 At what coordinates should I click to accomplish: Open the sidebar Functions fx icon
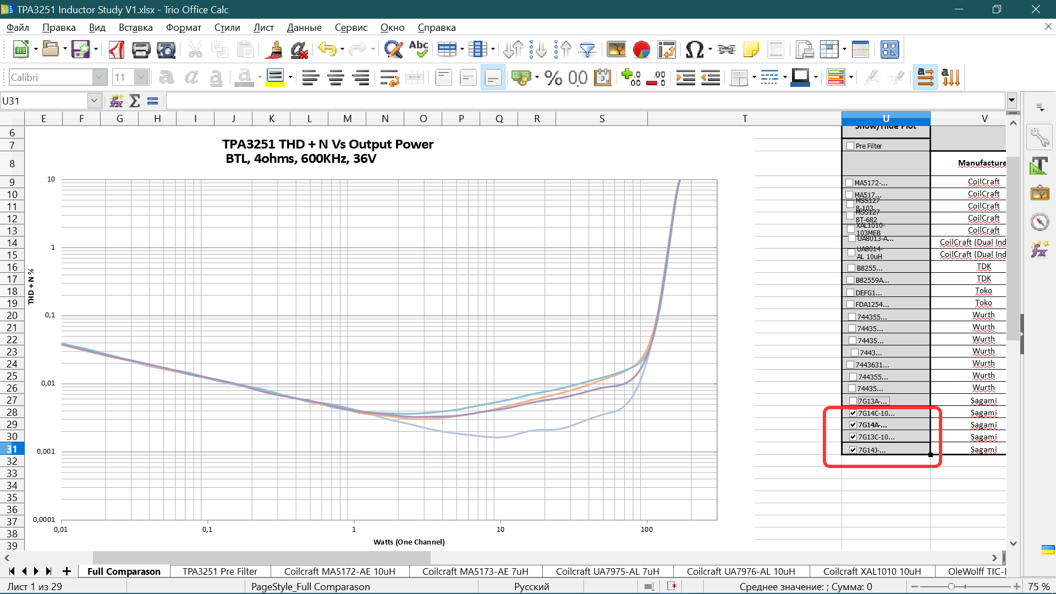[x=1039, y=250]
